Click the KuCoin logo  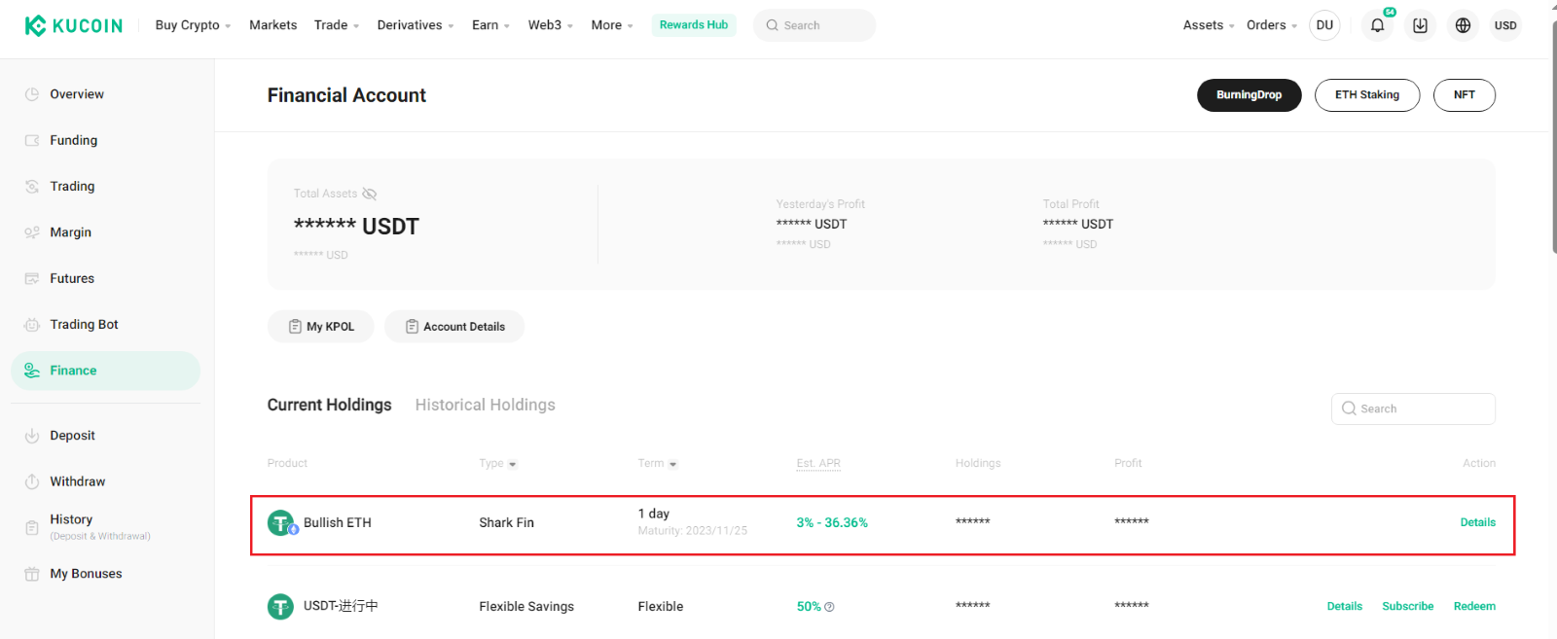click(74, 25)
